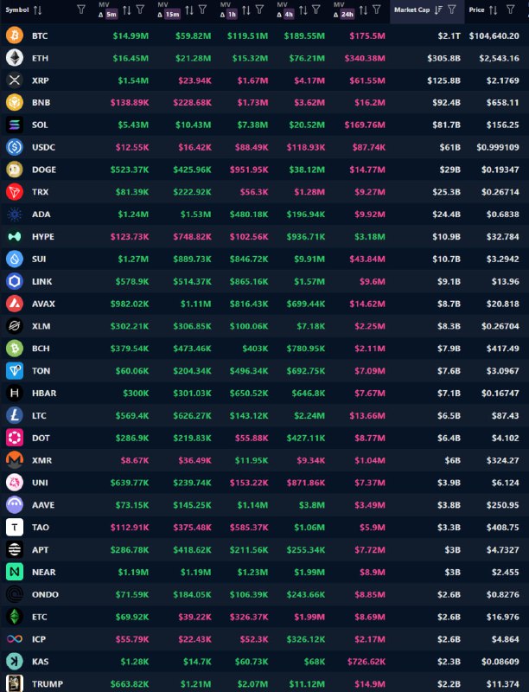Click ETH 24h value $340.38M
This screenshot has width=529, height=692.
[x=365, y=58]
